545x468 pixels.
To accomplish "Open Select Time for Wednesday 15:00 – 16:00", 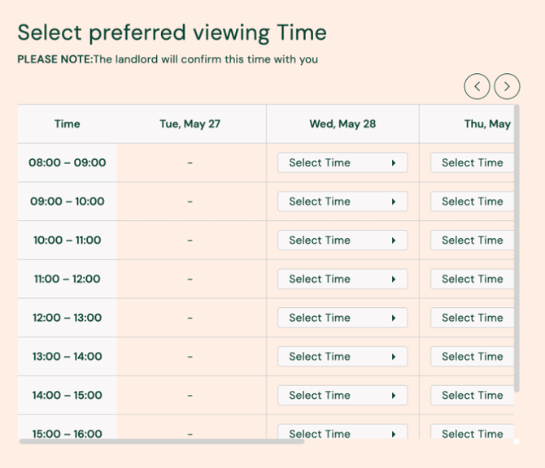I will tap(342, 433).
